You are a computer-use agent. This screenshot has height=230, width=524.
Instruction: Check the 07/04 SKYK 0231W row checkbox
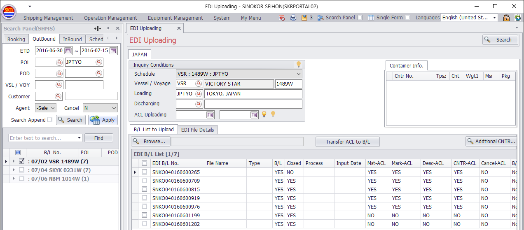pos(22,170)
